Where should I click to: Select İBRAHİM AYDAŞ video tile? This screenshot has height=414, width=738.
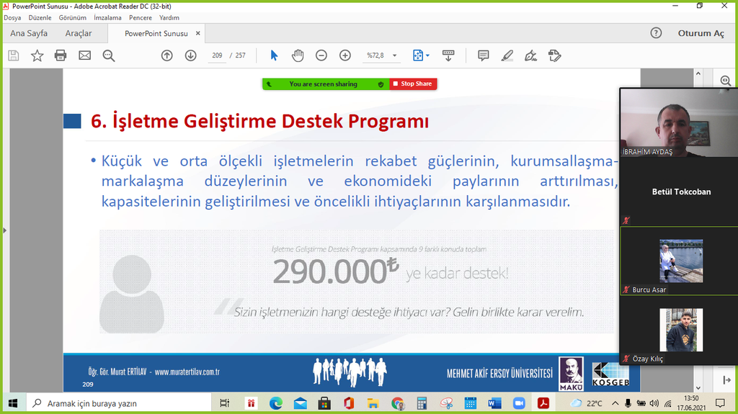click(679, 123)
